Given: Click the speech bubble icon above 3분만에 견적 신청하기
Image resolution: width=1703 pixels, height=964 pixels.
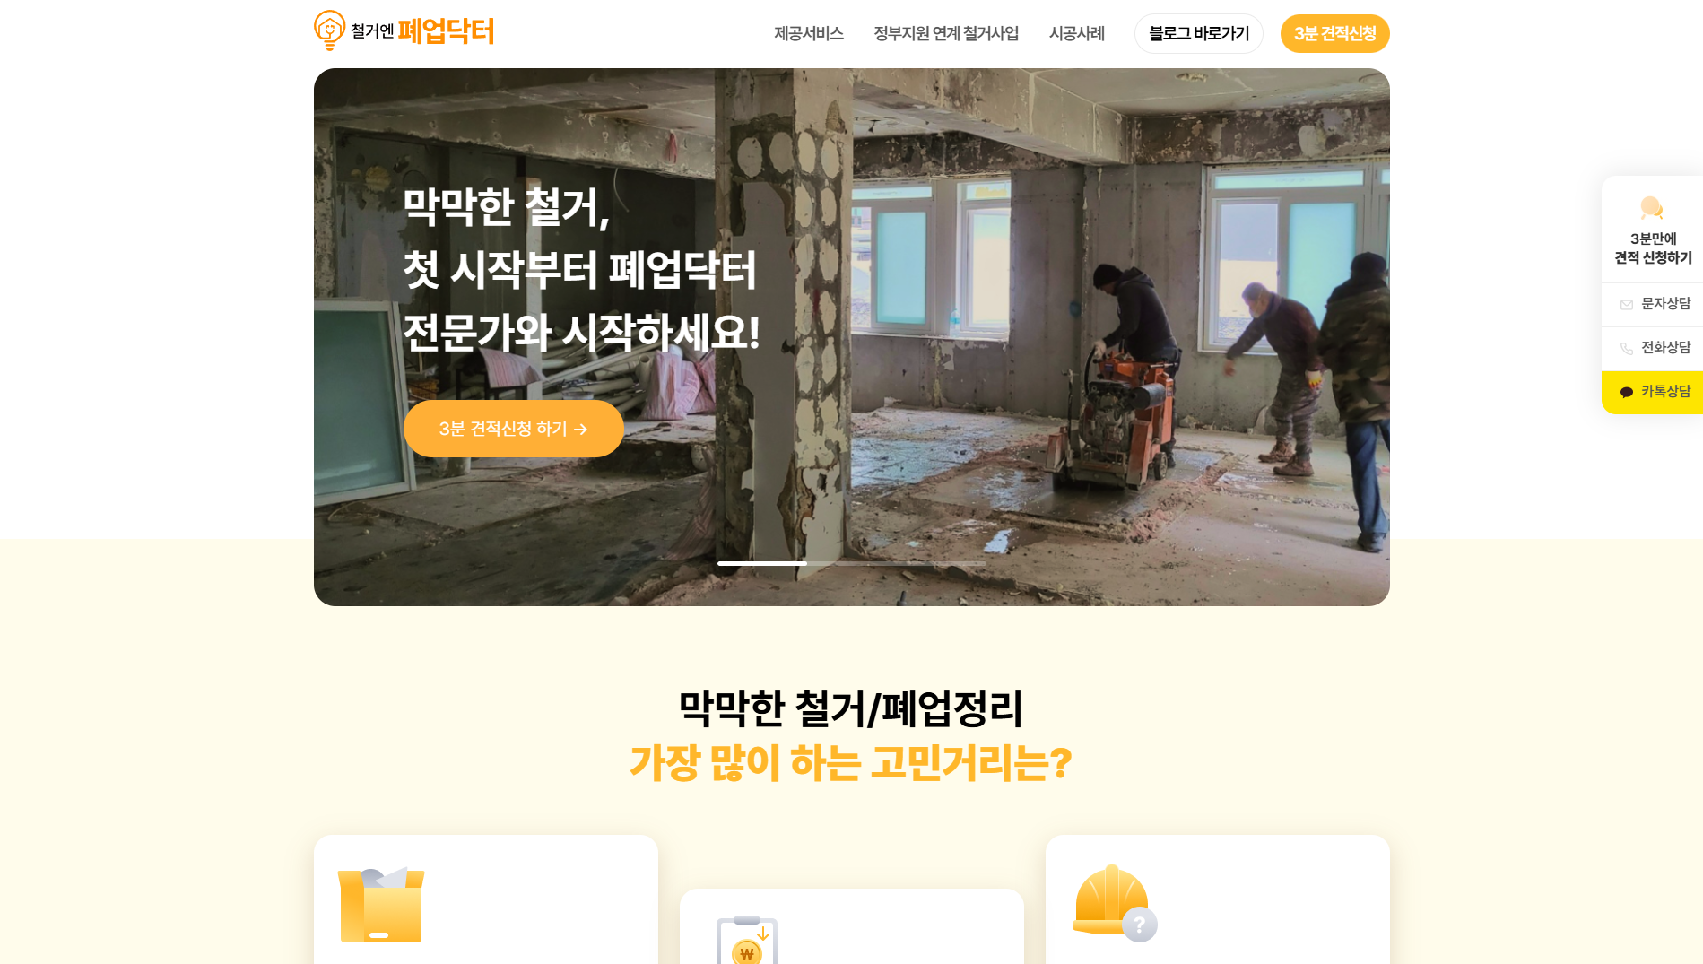Looking at the screenshot, I should click(x=1652, y=208).
